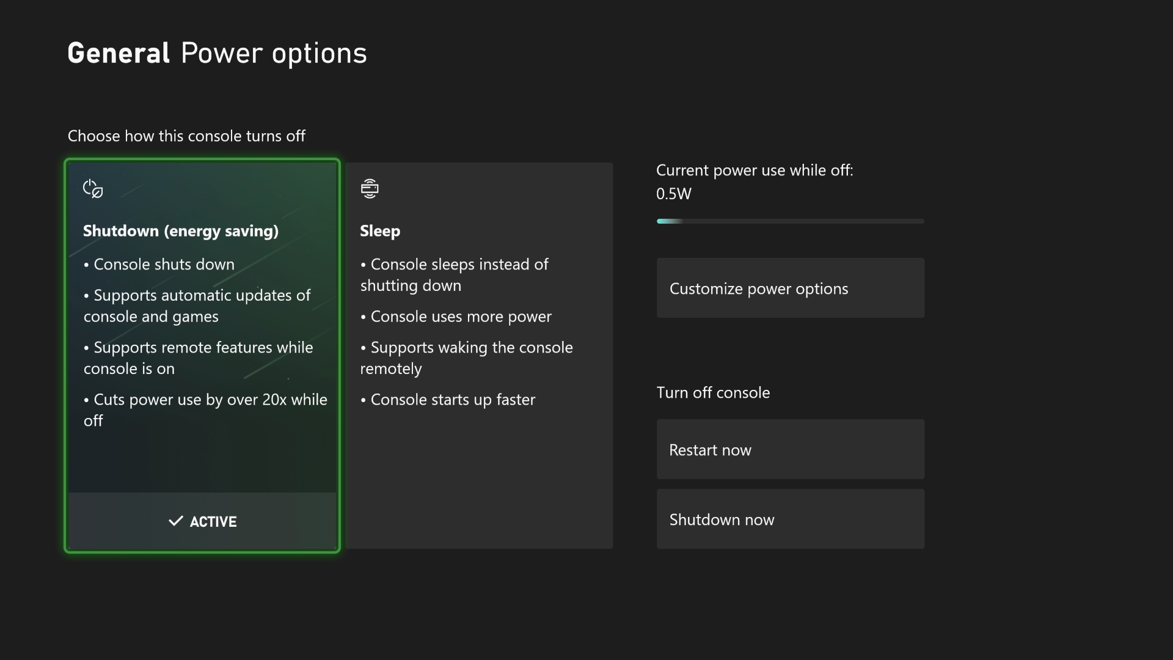Click the shutdown energy saving leaf icon
This screenshot has width=1173, height=660.
[93, 188]
